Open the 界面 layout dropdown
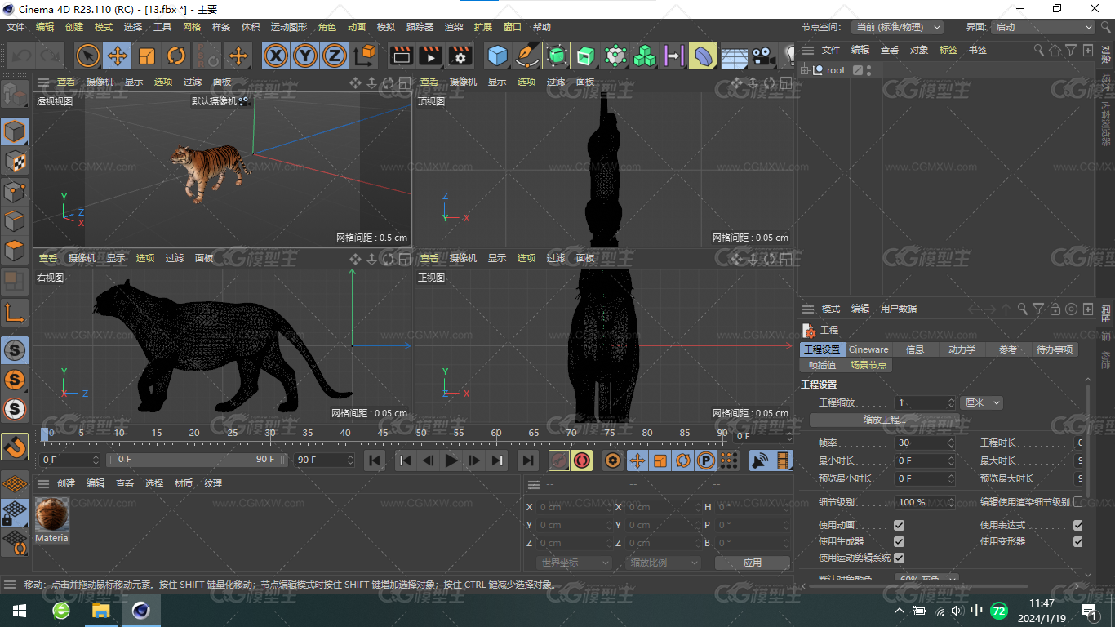The height and width of the screenshot is (627, 1115). (1043, 27)
